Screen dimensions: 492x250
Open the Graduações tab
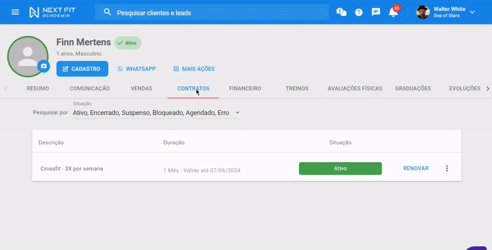click(413, 89)
